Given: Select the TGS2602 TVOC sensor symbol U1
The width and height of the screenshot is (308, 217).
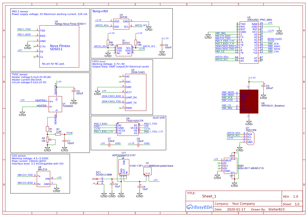Looking at the screenshot, I should point(55,104).
